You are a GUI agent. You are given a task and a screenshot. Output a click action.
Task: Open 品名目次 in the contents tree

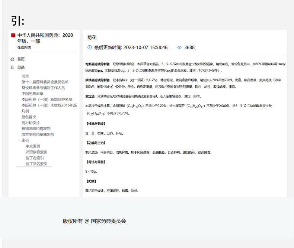click(29, 117)
